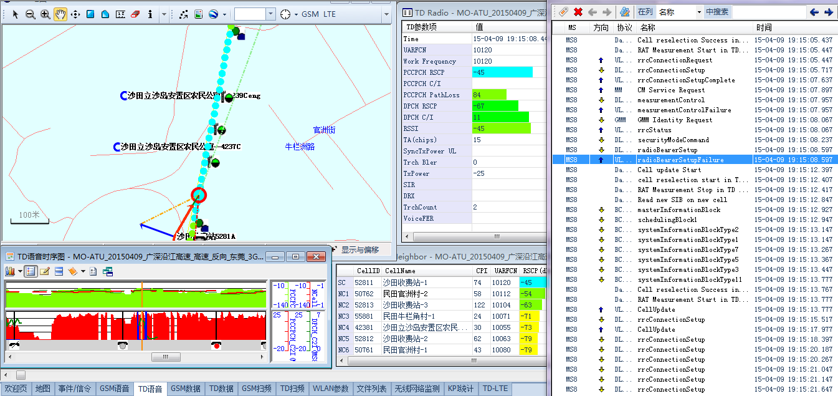Click the cascading windows icon in 时序图 toolbar

pos(108,271)
